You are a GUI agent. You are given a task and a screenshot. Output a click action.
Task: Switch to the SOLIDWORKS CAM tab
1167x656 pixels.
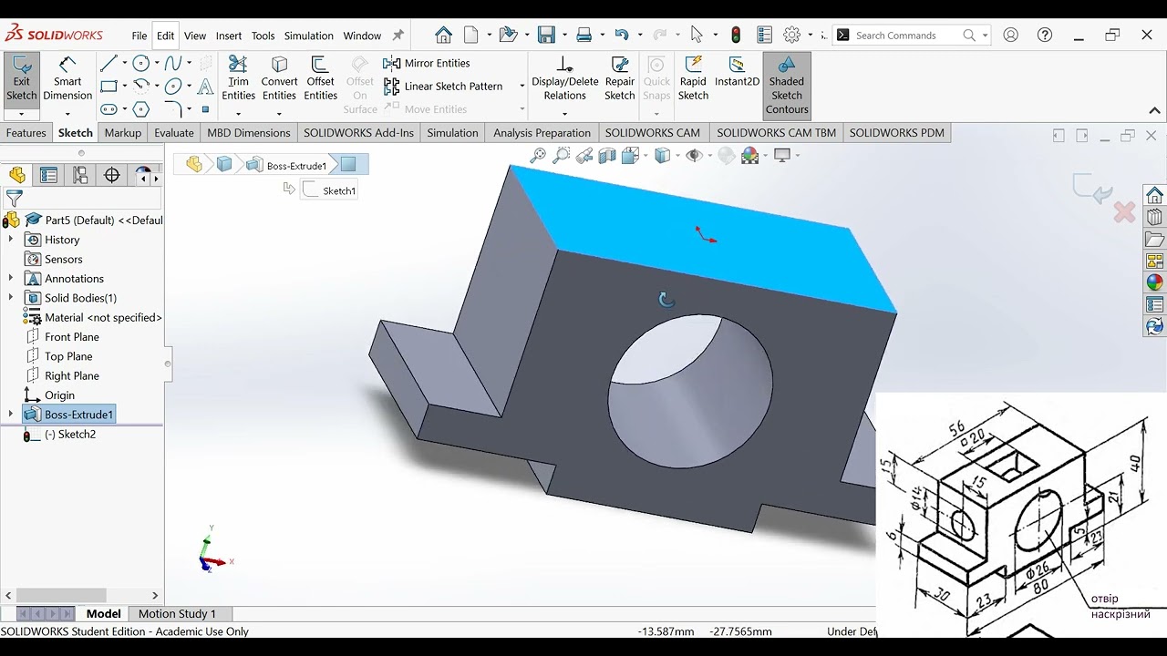(x=653, y=133)
